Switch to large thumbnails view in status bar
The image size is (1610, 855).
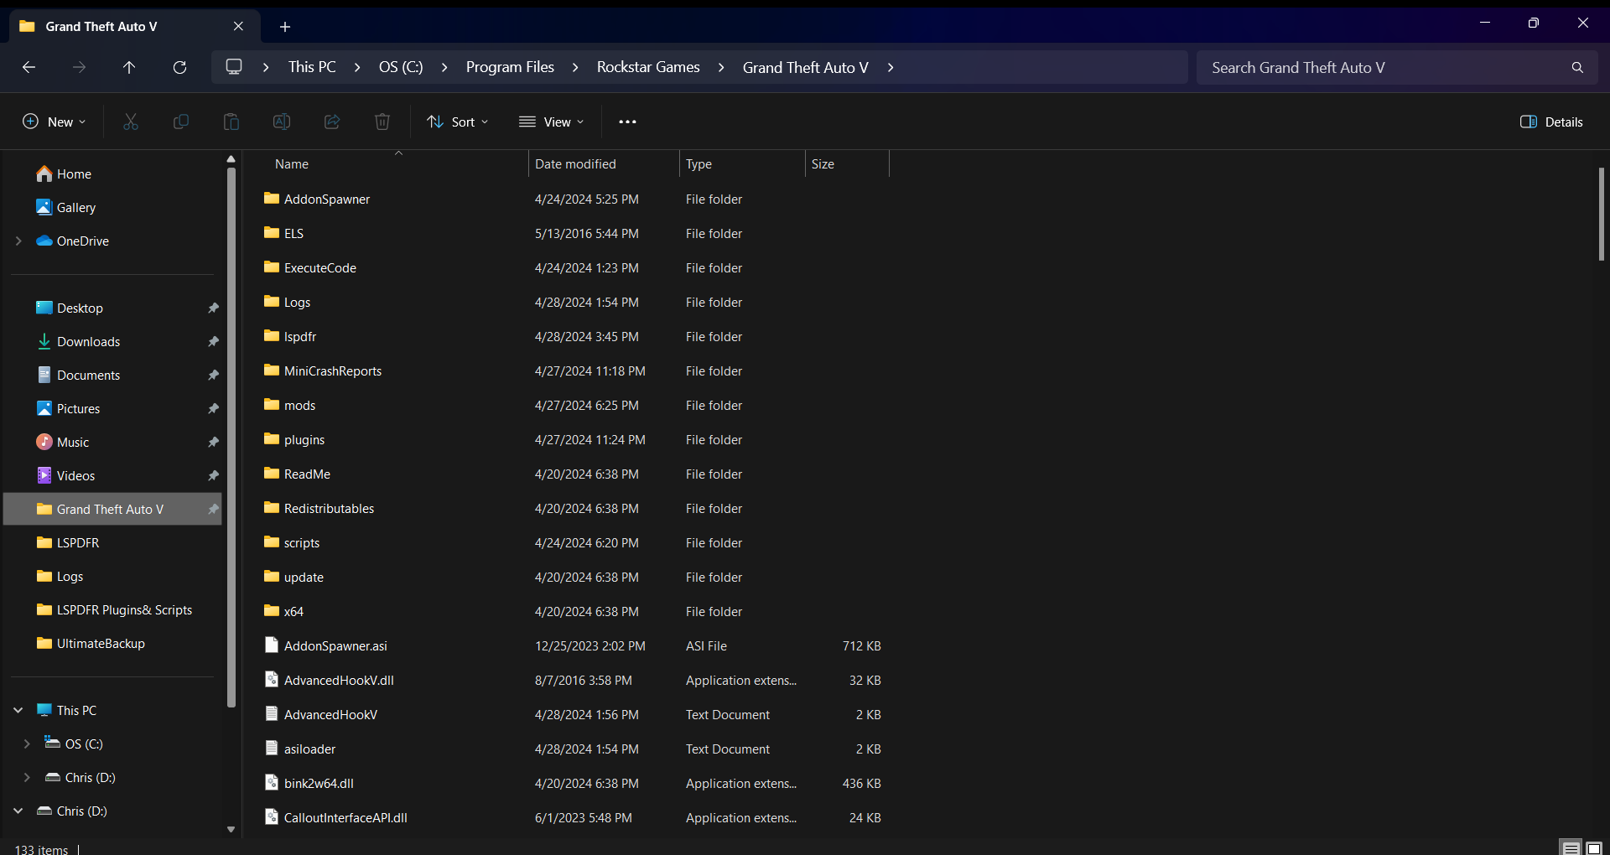(x=1594, y=848)
